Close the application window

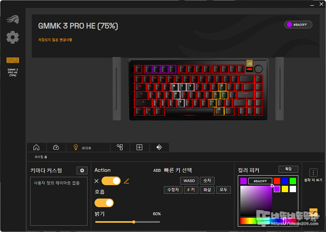[321, 4]
